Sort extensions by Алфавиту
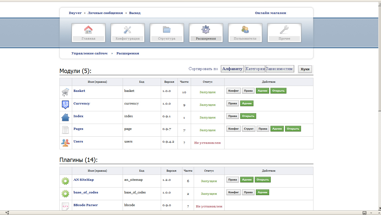This screenshot has height=215, width=381. pyautogui.click(x=232, y=69)
